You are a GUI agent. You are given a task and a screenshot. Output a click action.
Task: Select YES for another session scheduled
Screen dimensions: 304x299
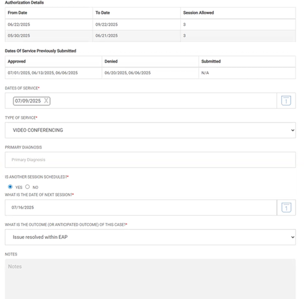click(x=10, y=187)
